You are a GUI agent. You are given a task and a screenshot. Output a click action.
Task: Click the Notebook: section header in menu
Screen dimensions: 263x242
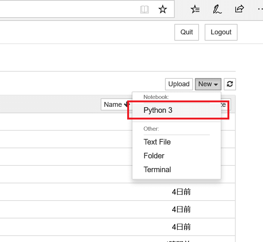[156, 97]
